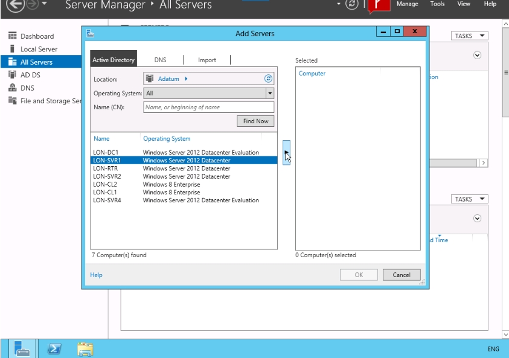
Task: Open PowerShell from the taskbar
Action: [54, 349]
